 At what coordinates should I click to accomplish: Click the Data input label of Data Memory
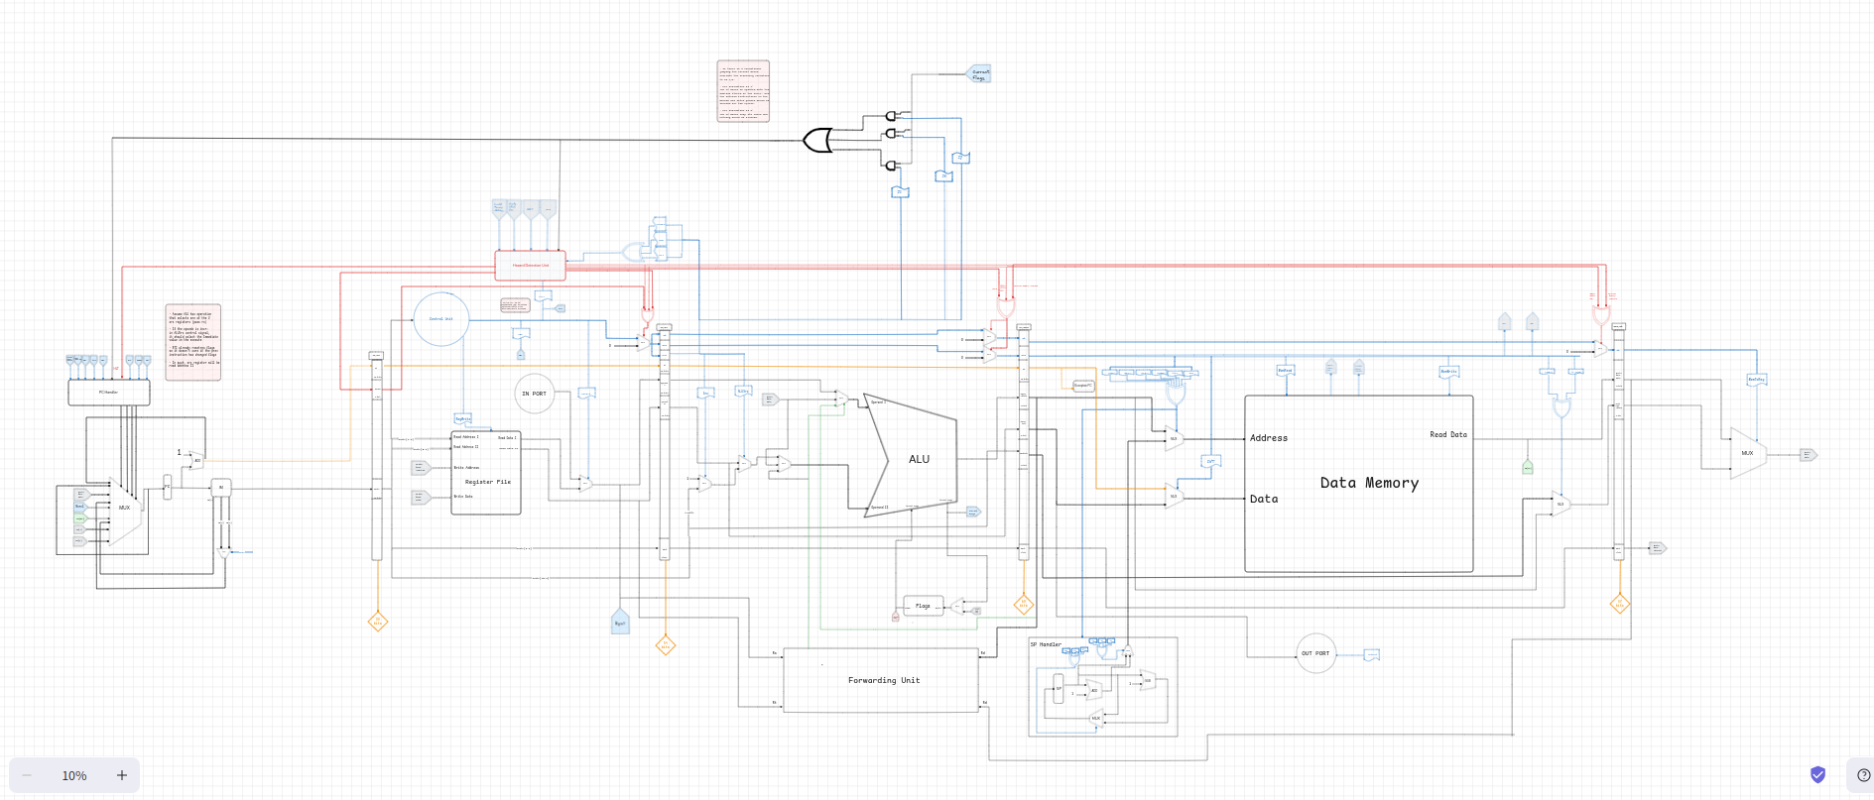pos(1264,499)
